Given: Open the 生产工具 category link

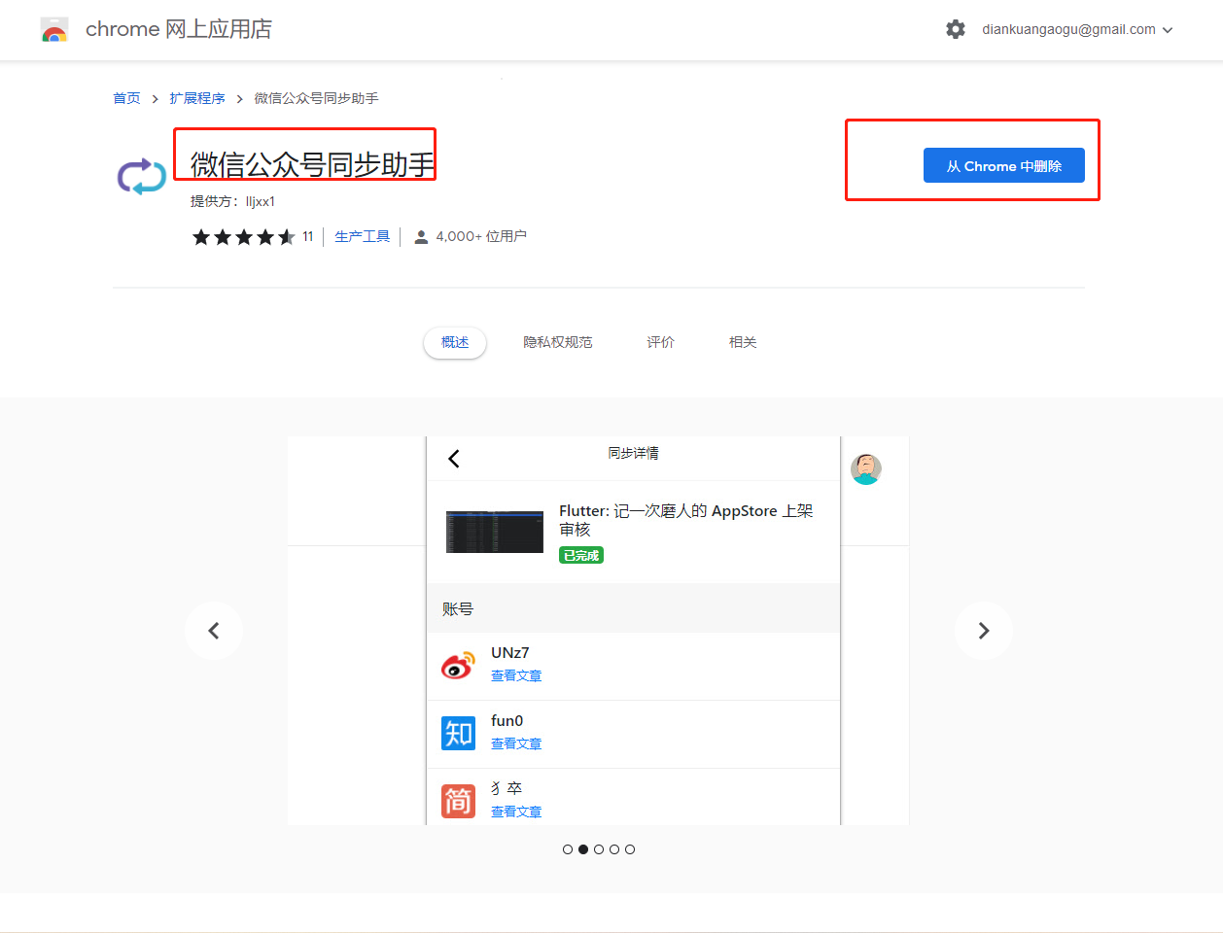Looking at the screenshot, I should pos(362,237).
